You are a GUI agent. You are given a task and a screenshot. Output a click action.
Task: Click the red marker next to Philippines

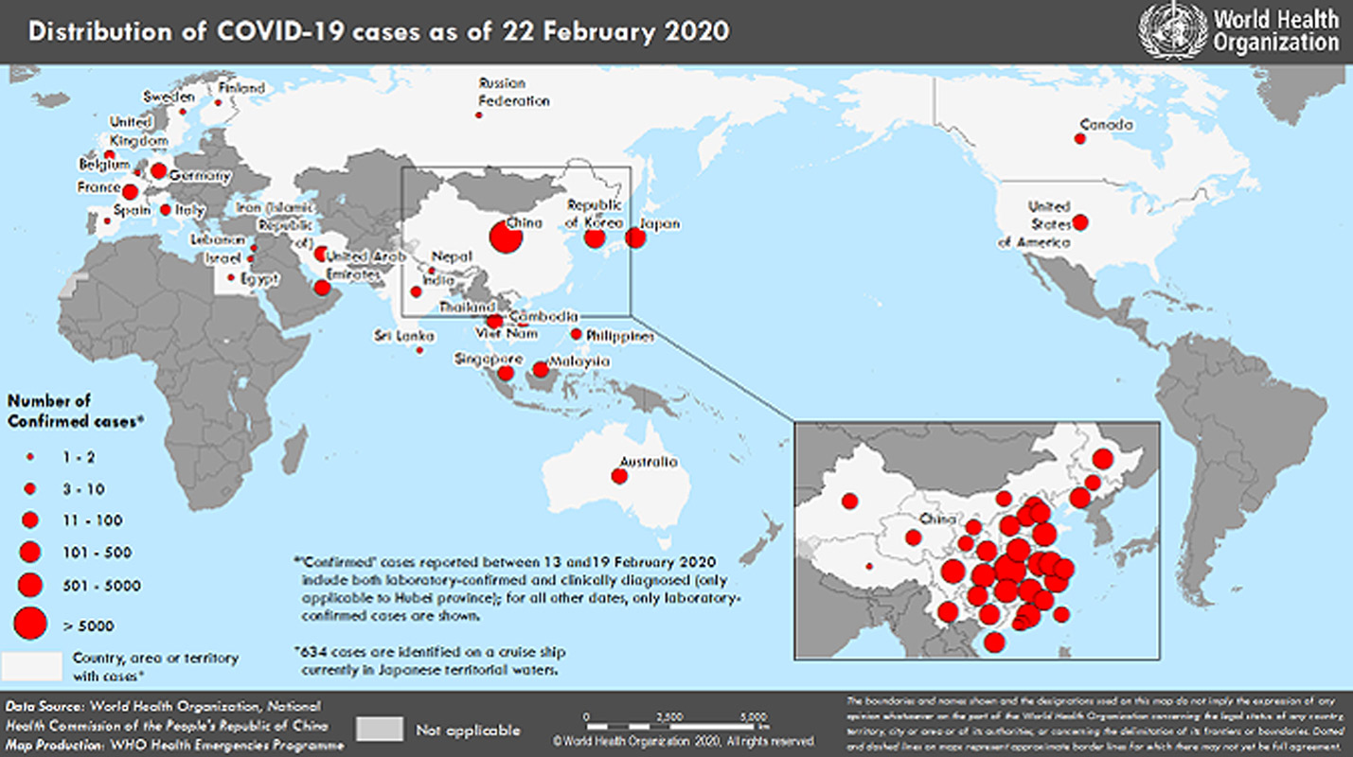pos(576,334)
